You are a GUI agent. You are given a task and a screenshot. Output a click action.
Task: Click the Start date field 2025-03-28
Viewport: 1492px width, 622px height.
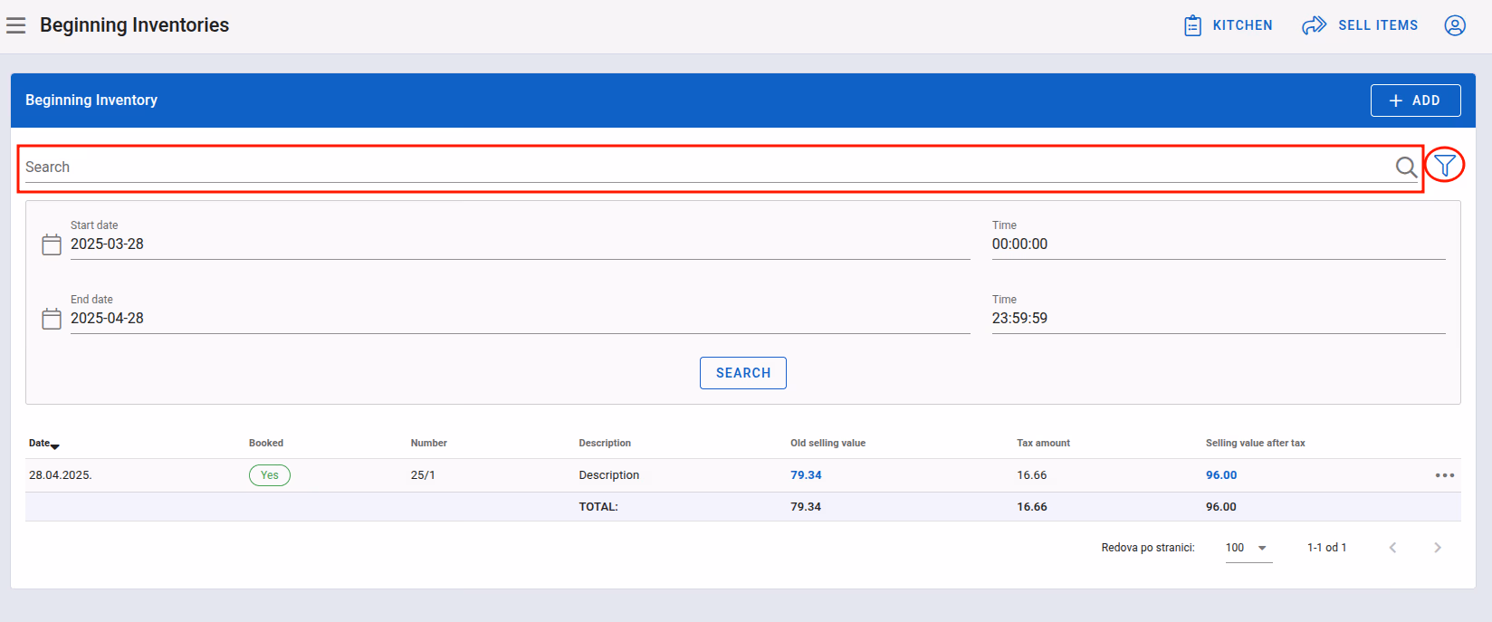[521, 244]
